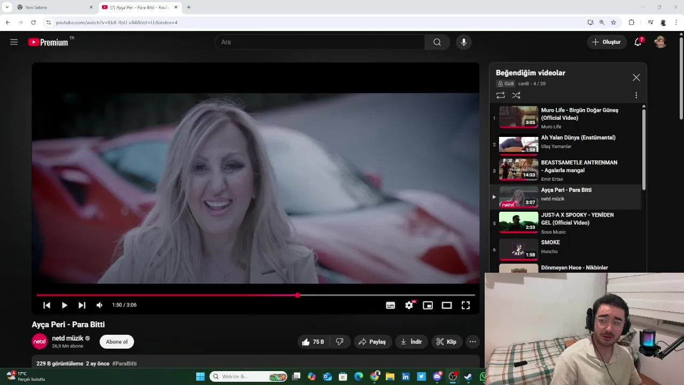Open the weather widget showing 17°C
Image resolution: width=684 pixels, height=385 pixels.
[x=27, y=376]
